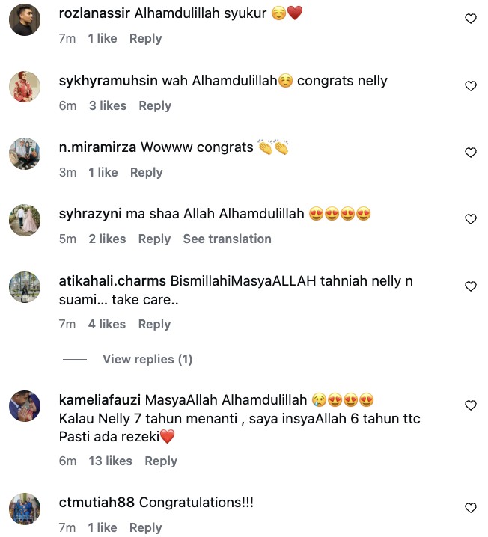Viewport: 488px width, 537px height.
Task: Reply to kameliafauzi's comment
Action: pyautogui.click(x=161, y=461)
